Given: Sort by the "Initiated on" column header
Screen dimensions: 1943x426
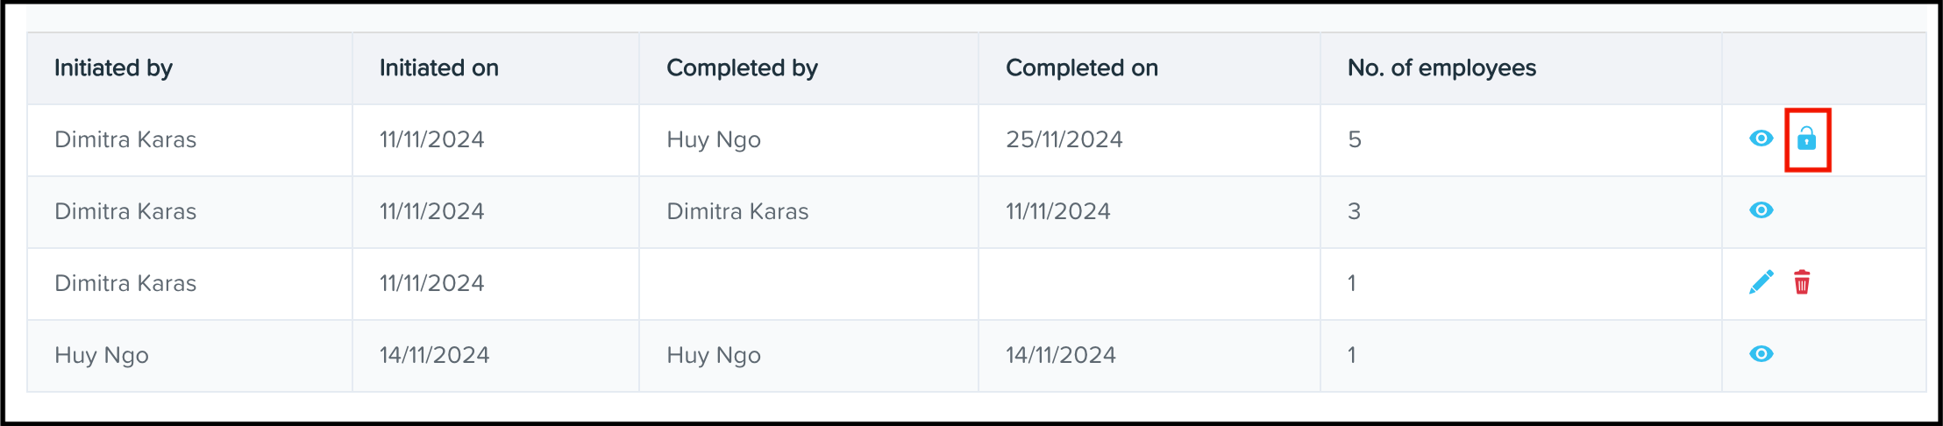Looking at the screenshot, I should [438, 68].
